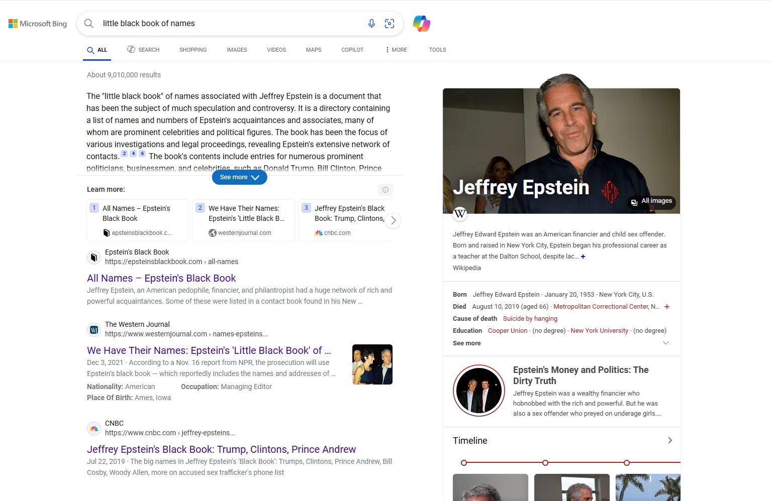This screenshot has width=772, height=501.
Task: Click the CNBC site favicon
Action: 94,428
